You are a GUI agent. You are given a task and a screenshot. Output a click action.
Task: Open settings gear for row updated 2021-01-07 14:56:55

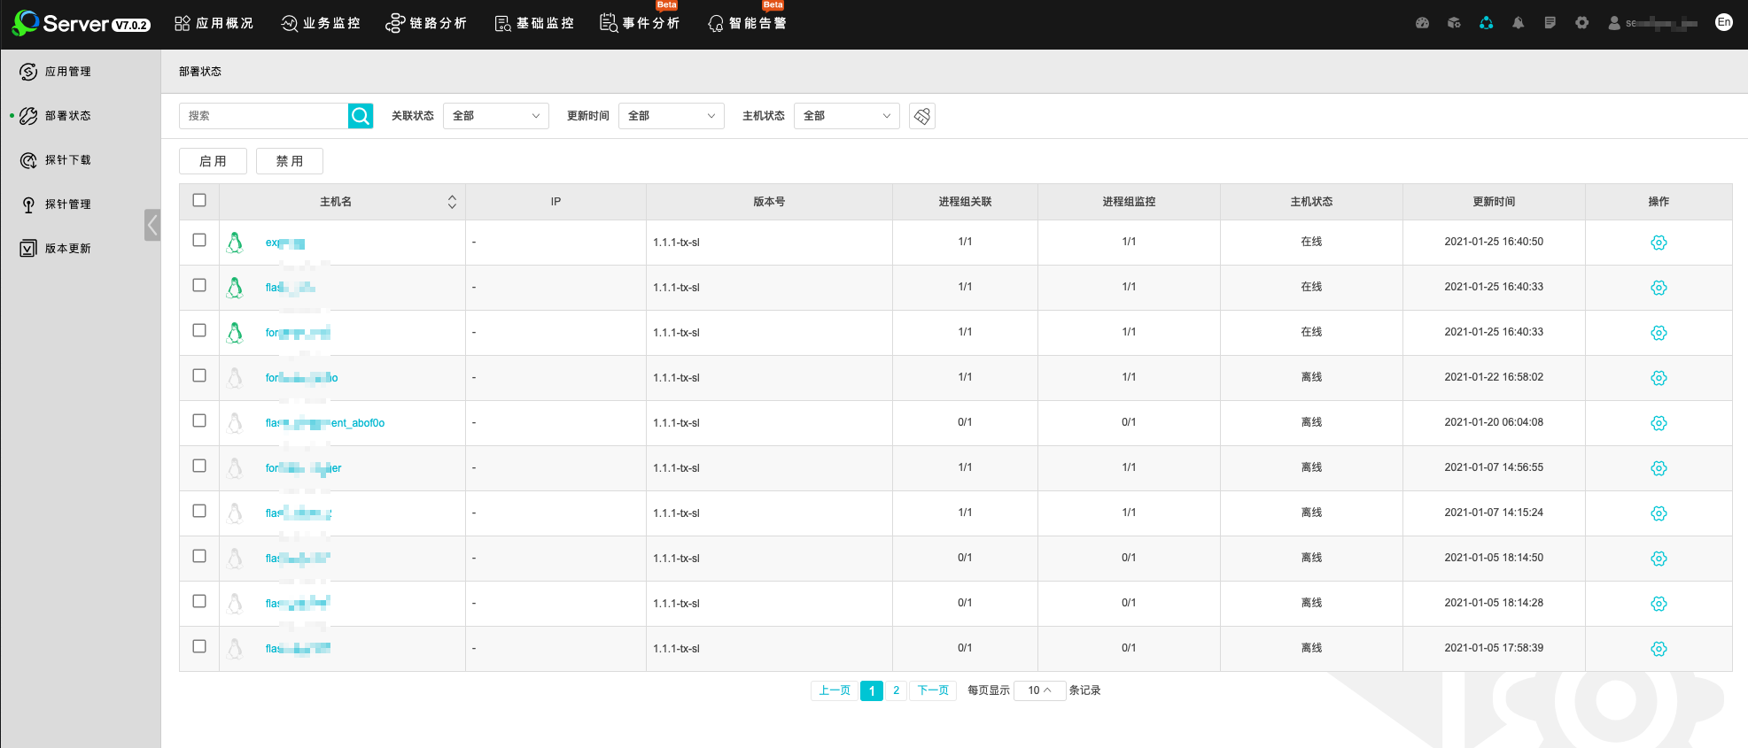tap(1659, 468)
